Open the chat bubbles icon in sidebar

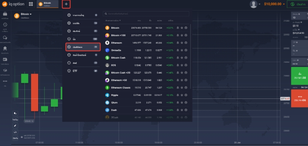[5, 38]
